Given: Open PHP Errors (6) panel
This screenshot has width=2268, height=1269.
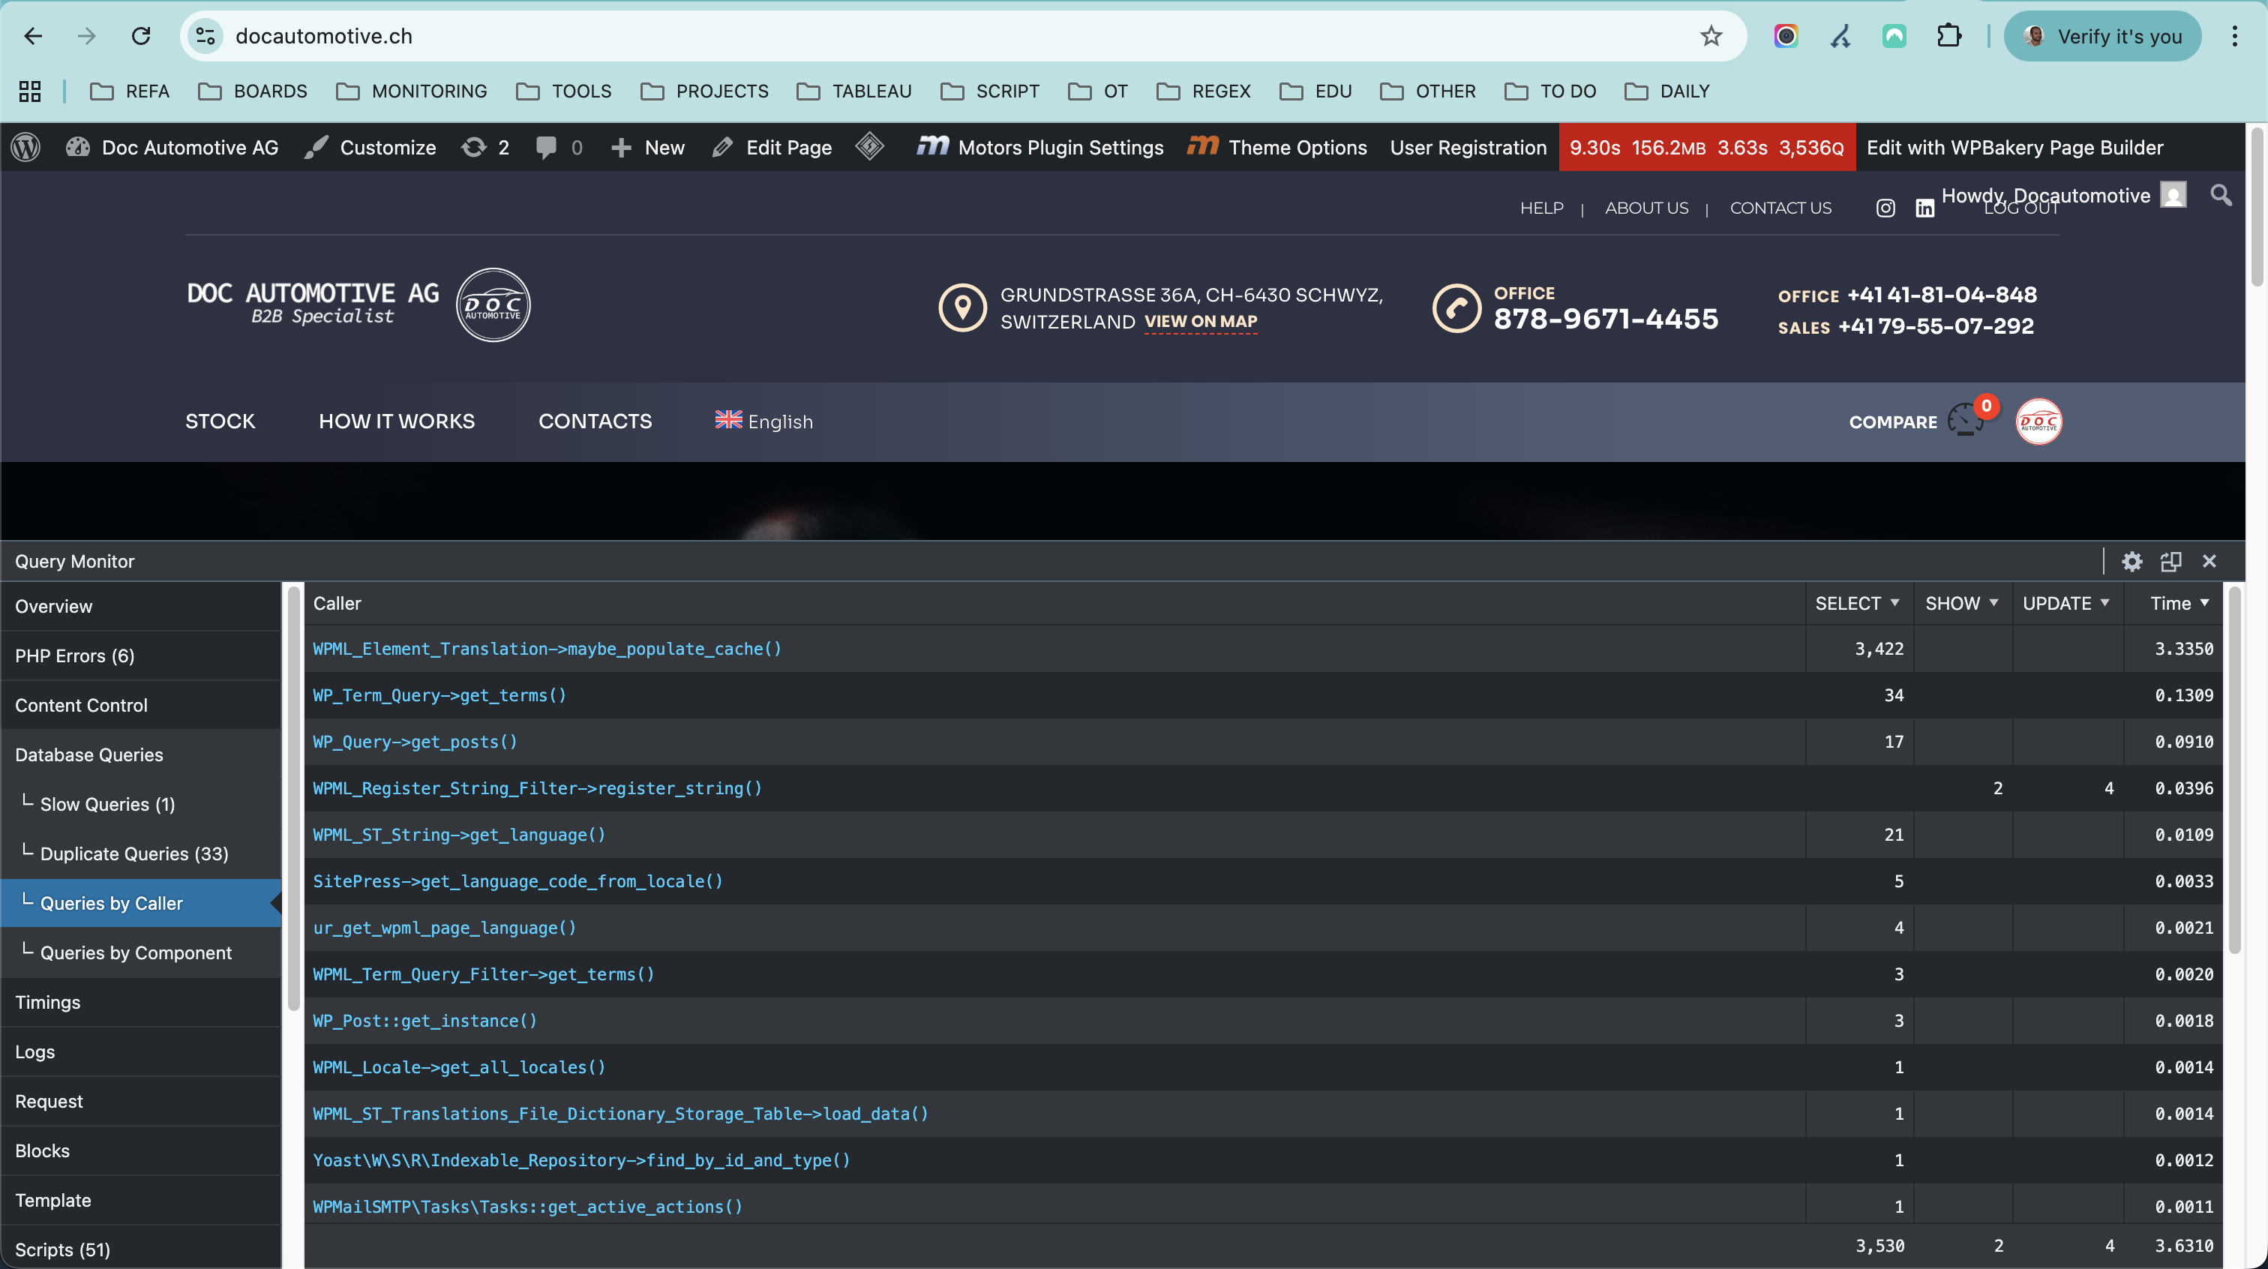Looking at the screenshot, I should 141,655.
